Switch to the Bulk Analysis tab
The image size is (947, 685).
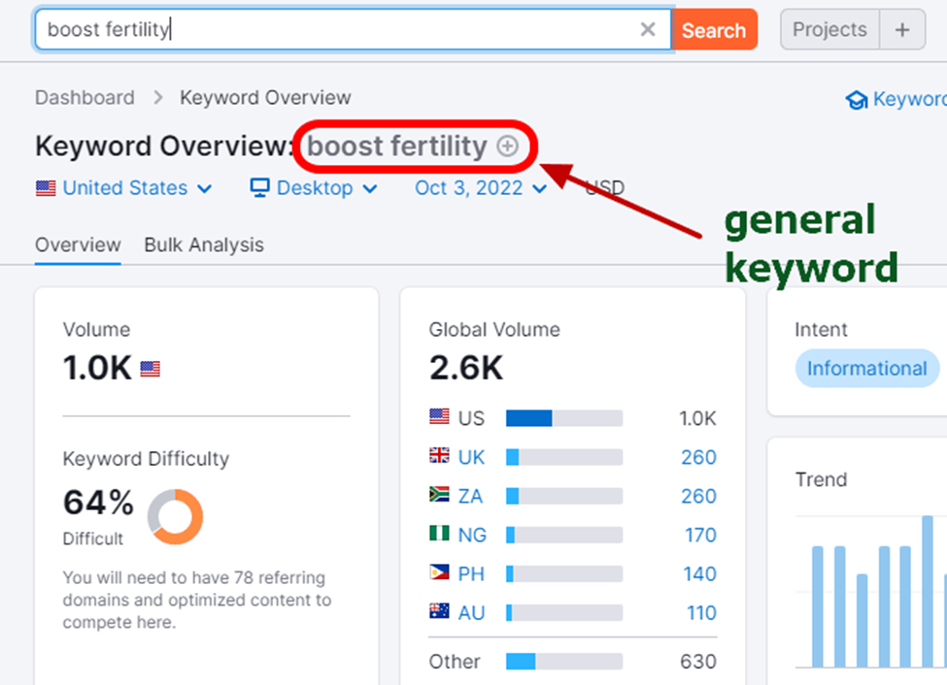coord(204,245)
